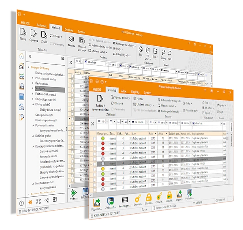Click Název column header in Smlouvy table
The image size is (243, 230).
pyautogui.click(x=96, y=73)
